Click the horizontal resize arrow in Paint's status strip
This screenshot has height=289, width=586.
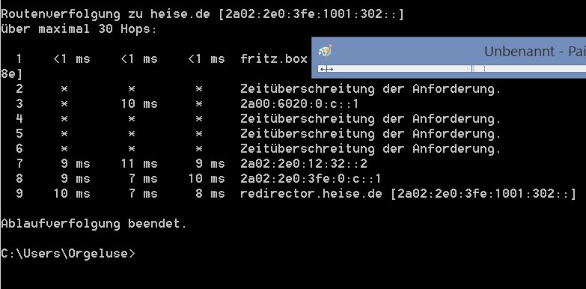coord(326,69)
